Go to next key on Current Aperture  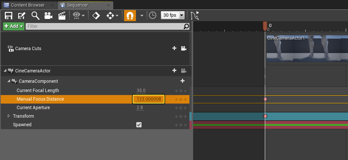[x=185, y=108]
